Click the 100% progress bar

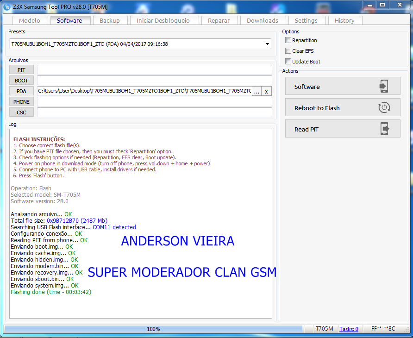[154, 329]
